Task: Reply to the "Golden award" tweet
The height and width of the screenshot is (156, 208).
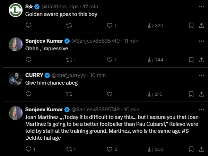Action: [x=29, y=25]
